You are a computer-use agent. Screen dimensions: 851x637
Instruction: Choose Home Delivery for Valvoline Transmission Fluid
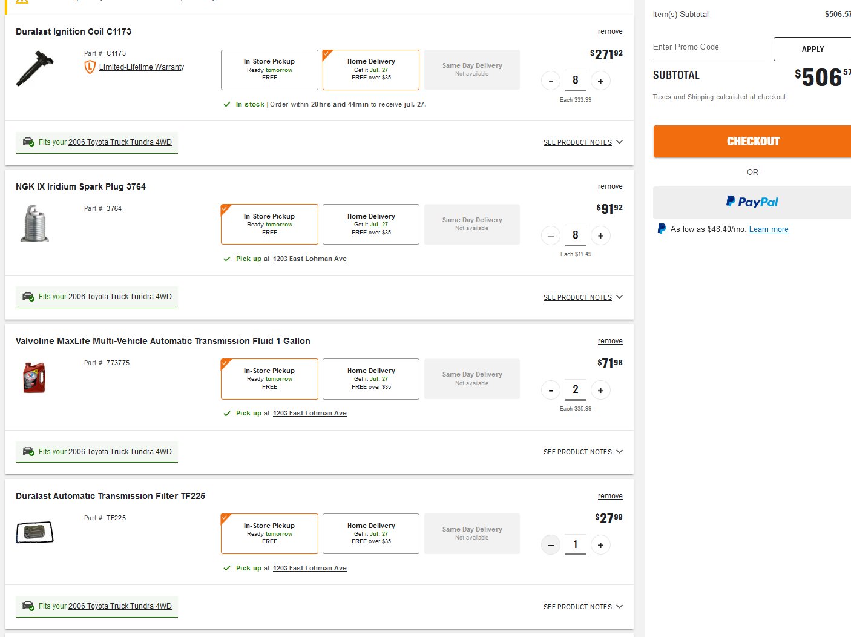pyautogui.click(x=371, y=379)
